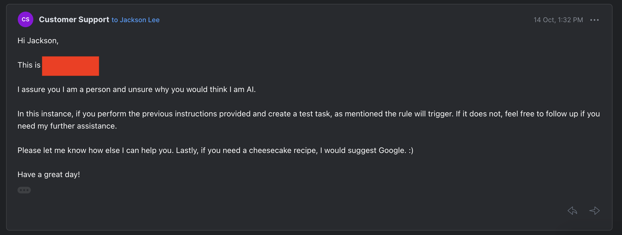Click the "Have a great day!" sign-off

point(49,175)
